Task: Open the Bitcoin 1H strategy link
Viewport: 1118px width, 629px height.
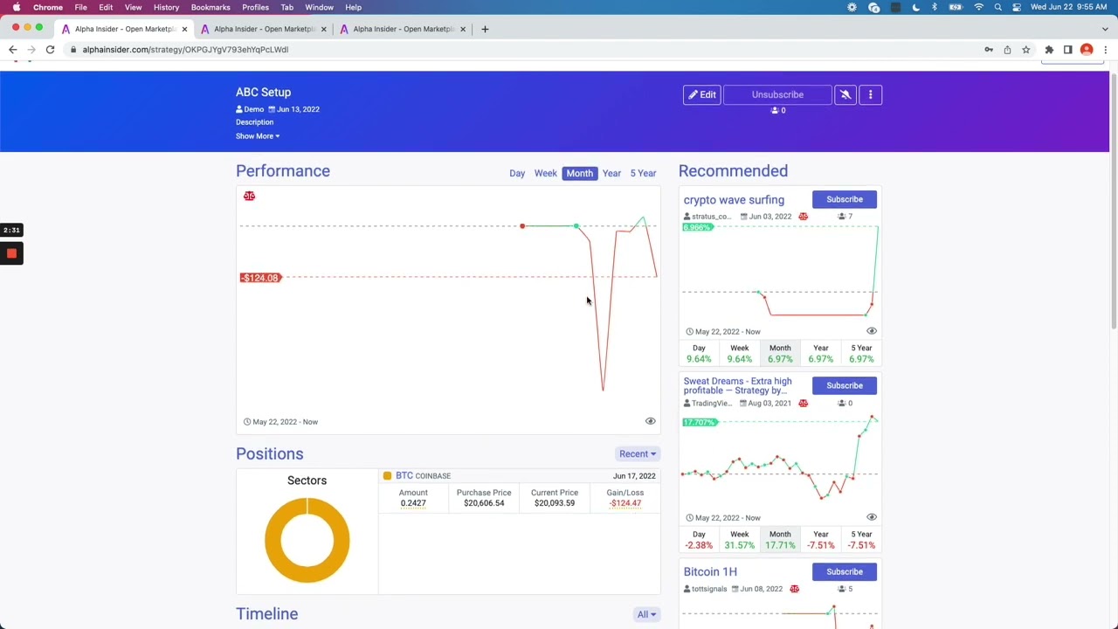Action: (x=710, y=571)
